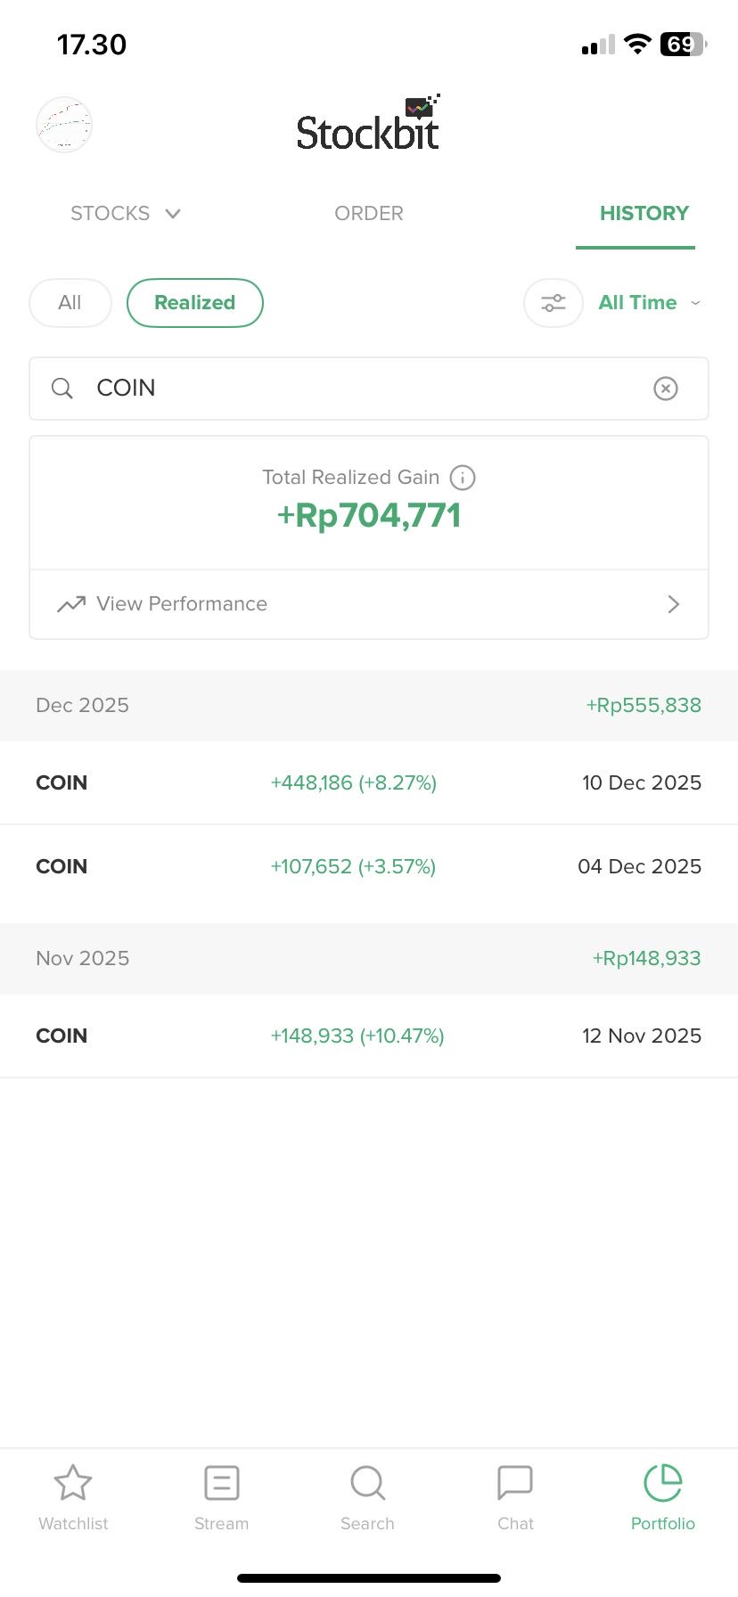Open the Stockbit logo at top
This screenshot has height=1597, width=738.
(x=368, y=127)
